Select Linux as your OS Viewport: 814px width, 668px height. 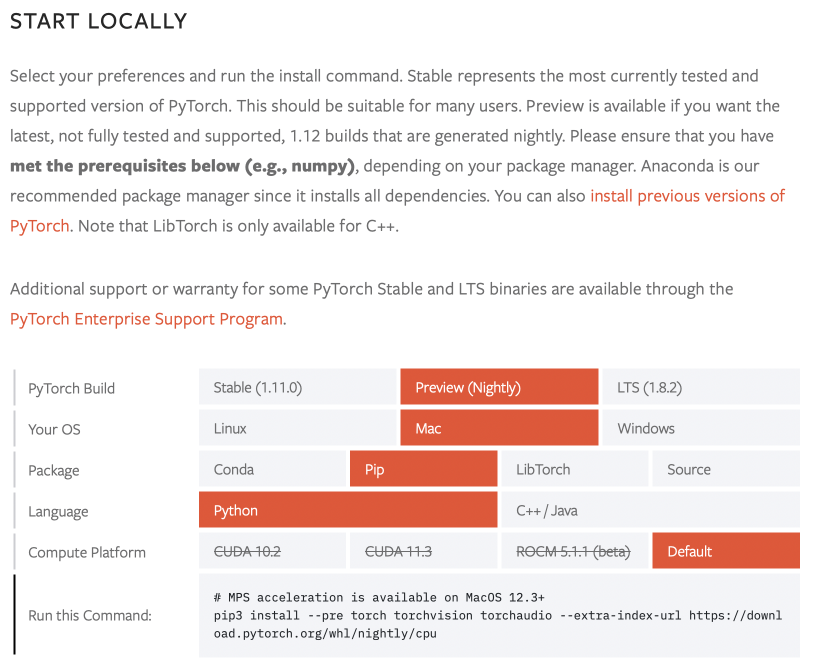[x=297, y=428]
